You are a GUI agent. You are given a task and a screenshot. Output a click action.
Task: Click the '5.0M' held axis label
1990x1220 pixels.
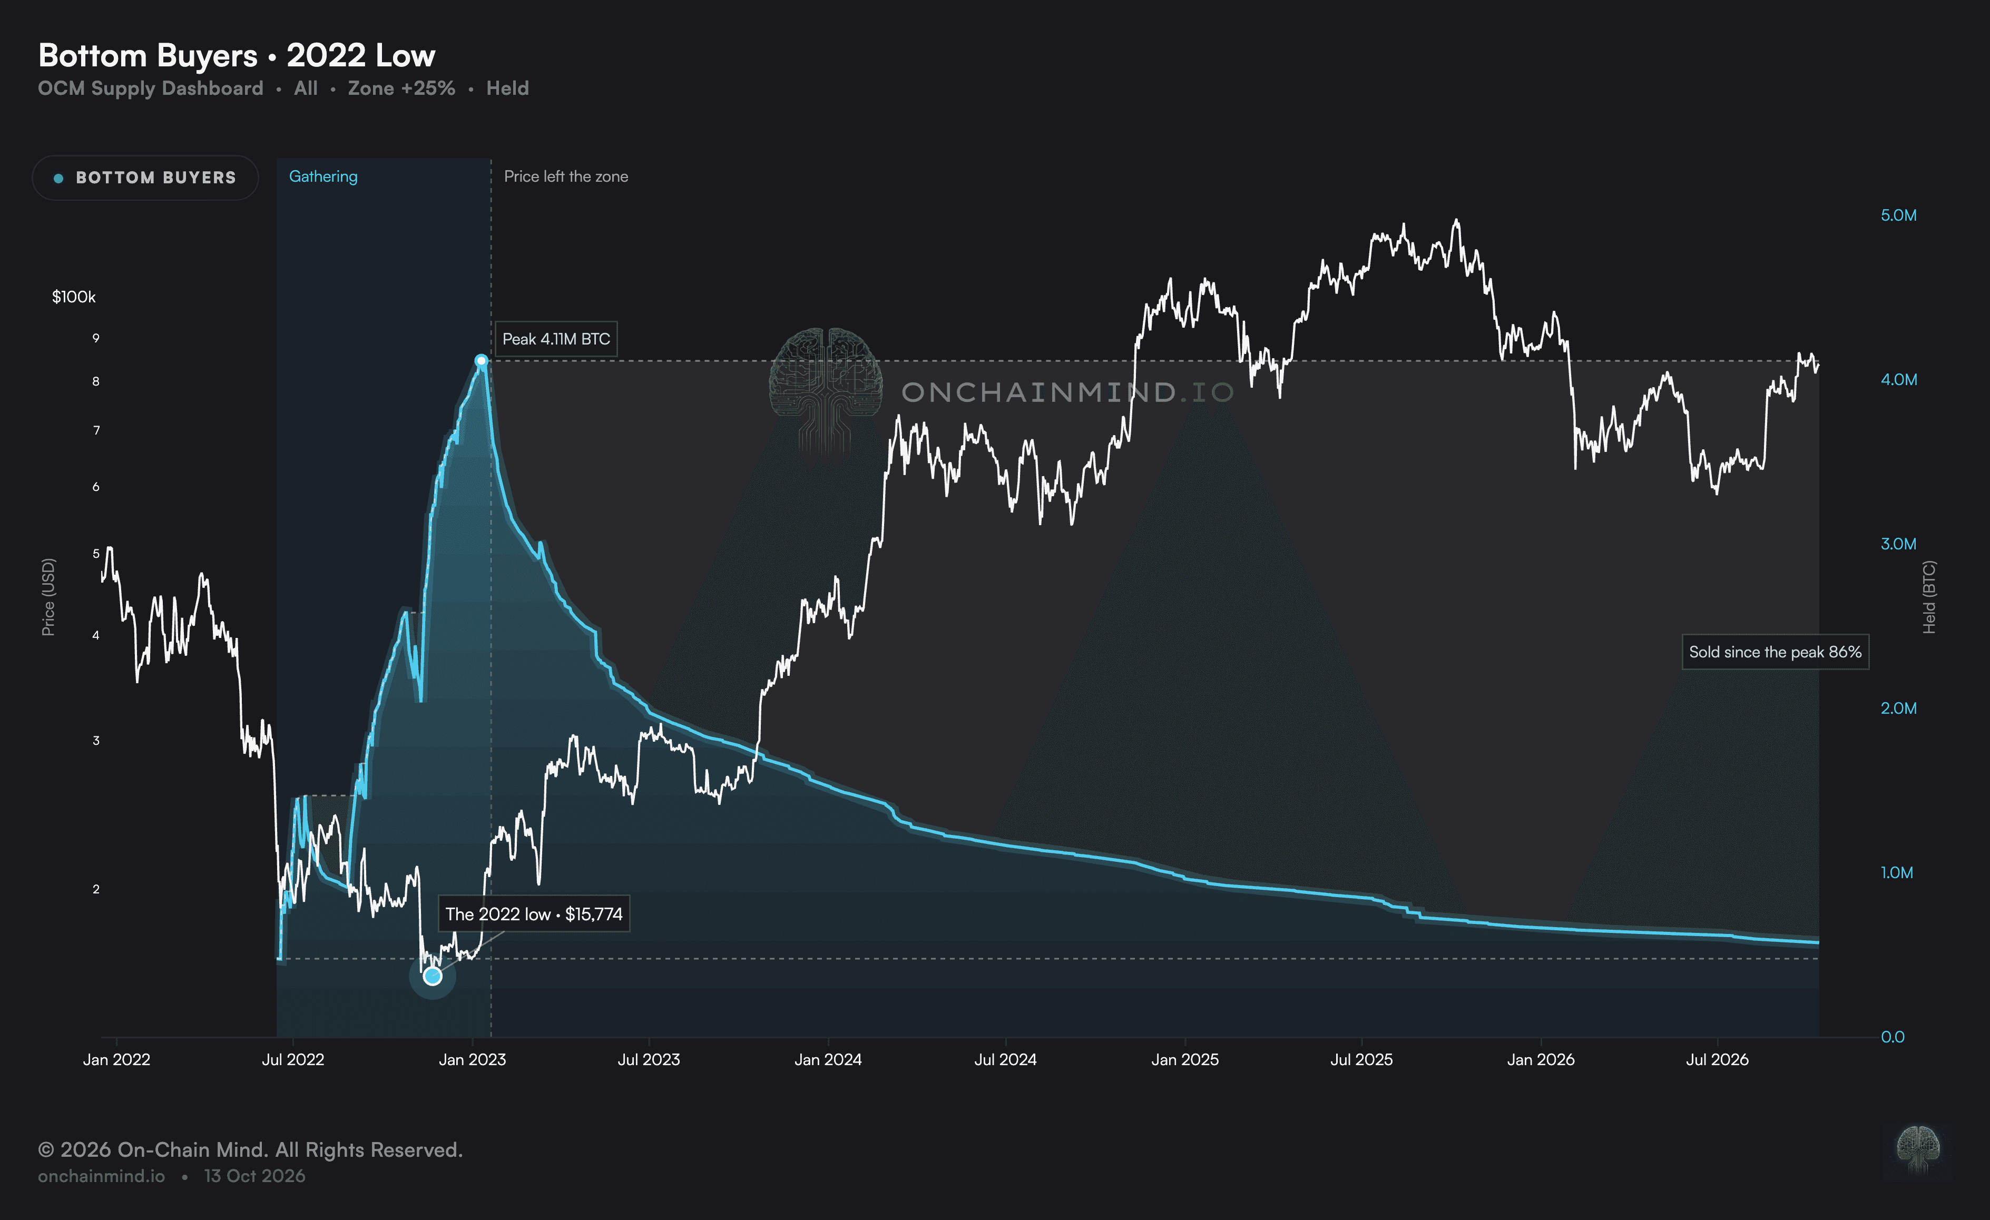(1898, 215)
